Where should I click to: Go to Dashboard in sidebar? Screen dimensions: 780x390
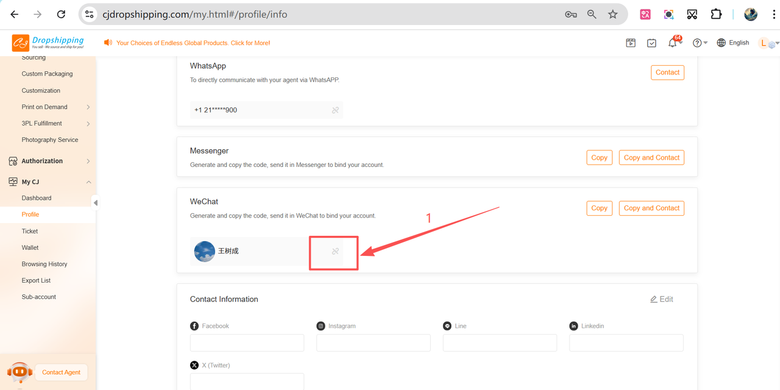coord(37,198)
